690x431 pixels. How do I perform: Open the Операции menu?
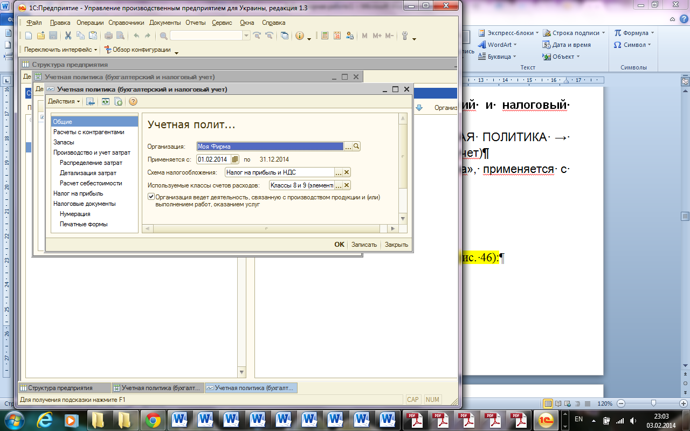coord(90,23)
